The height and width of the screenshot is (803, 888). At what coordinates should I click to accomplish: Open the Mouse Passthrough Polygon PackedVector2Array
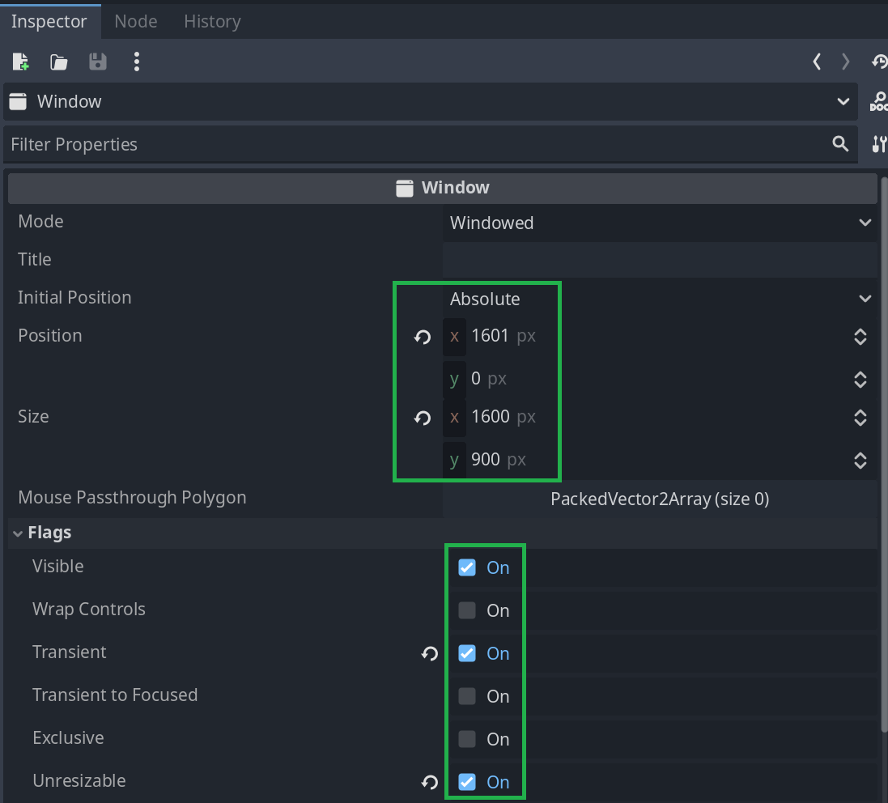(660, 499)
